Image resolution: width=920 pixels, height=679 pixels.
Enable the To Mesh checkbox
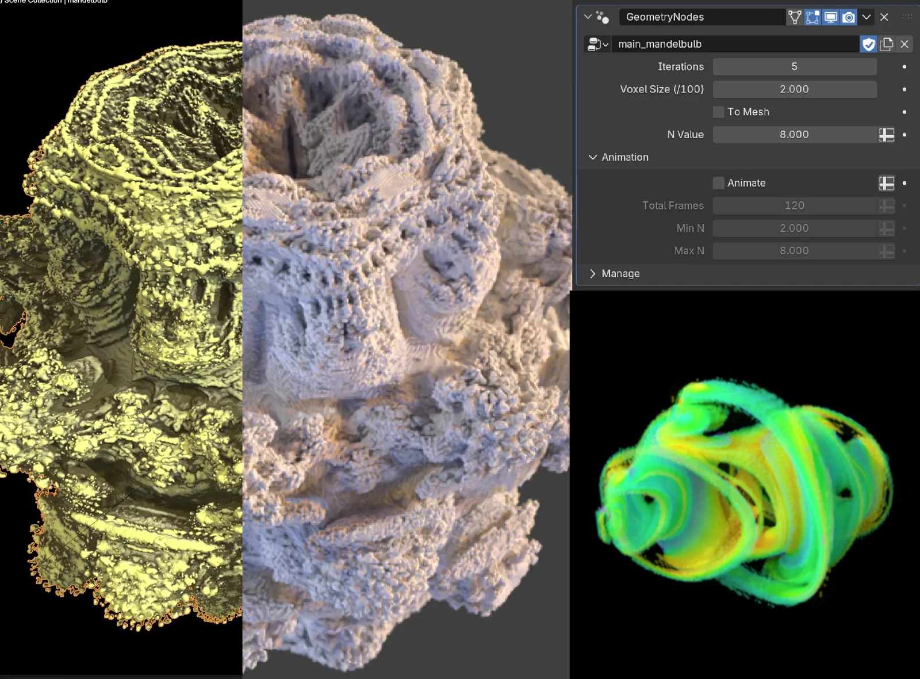tap(719, 112)
